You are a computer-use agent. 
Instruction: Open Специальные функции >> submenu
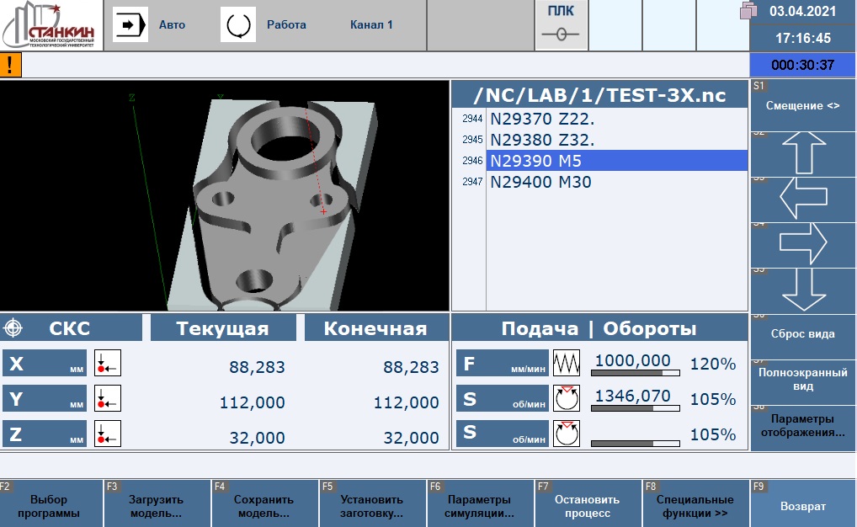point(695,505)
